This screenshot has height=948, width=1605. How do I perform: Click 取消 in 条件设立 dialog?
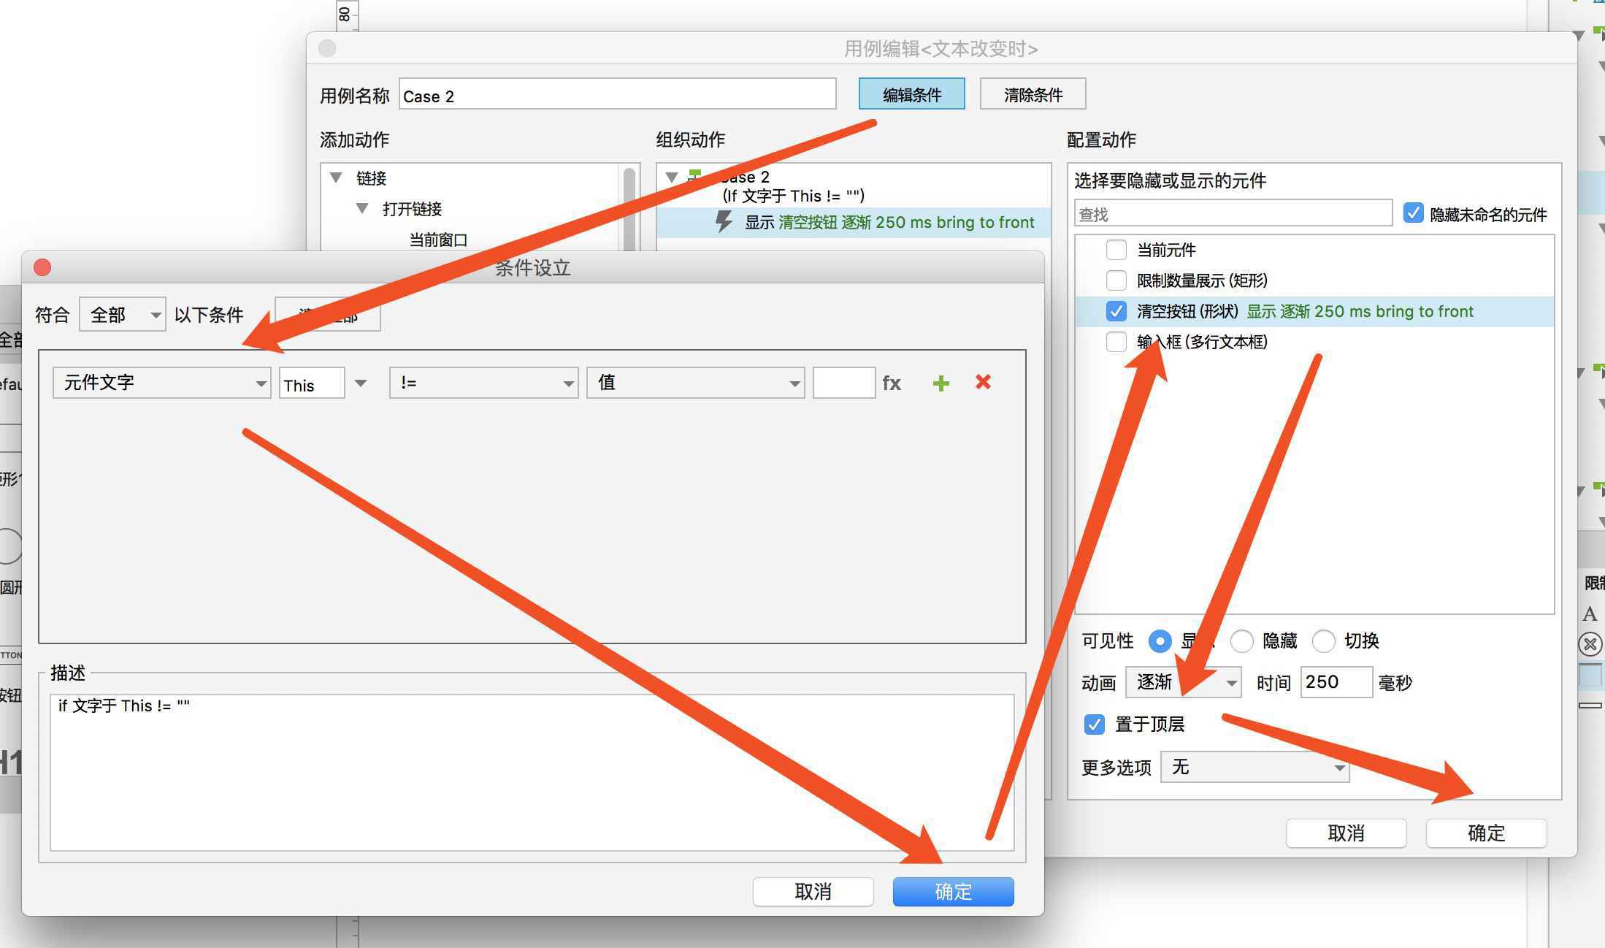click(x=813, y=892)
